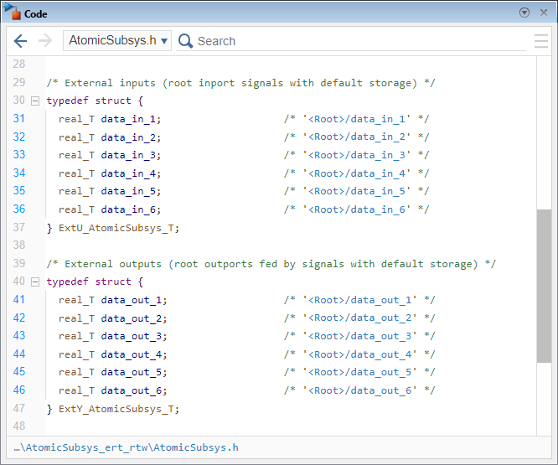Click line number 31
558x465 pixels.
[19, 118]
